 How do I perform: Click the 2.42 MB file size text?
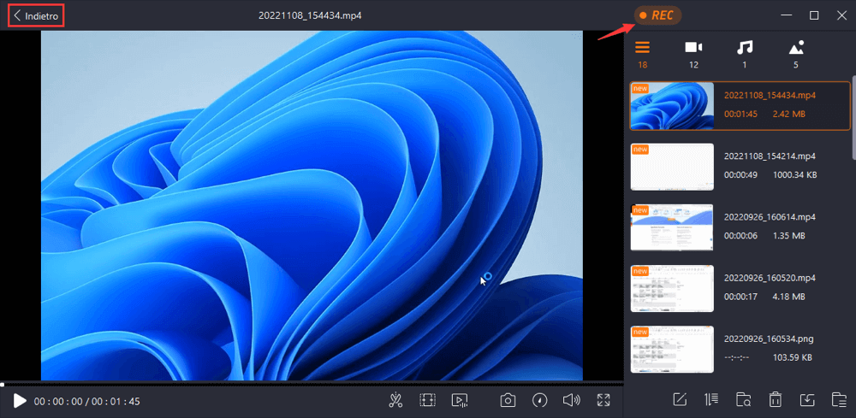pyautogui.click(x=789, y=115)
